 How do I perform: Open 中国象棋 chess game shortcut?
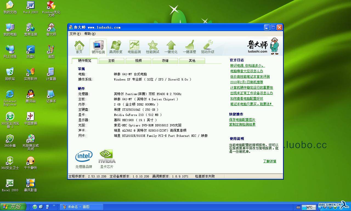pos(30,119)
